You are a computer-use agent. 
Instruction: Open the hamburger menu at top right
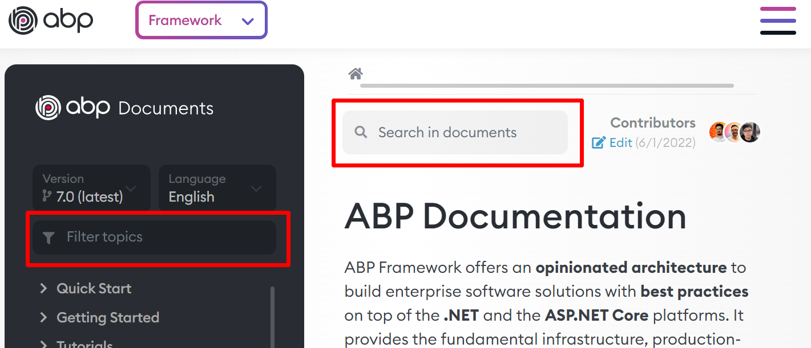pyautogui.click(x=778, y=20)
